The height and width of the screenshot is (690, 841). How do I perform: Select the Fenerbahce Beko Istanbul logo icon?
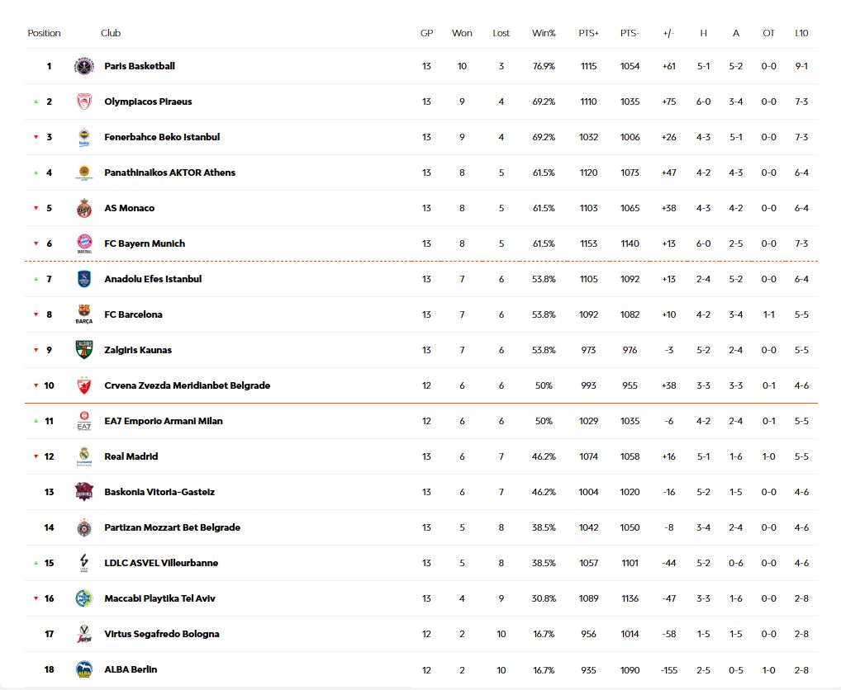[84, 137]
